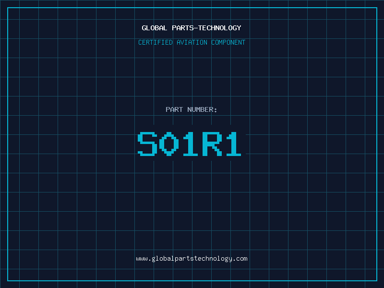Click PARTS-TECHNOLOGY in the heading
The width and height of the screenshot is (384, 288).
(206, 28)
